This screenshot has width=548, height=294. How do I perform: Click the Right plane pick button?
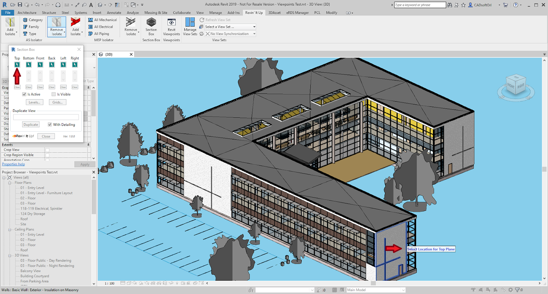coord(75,65)
